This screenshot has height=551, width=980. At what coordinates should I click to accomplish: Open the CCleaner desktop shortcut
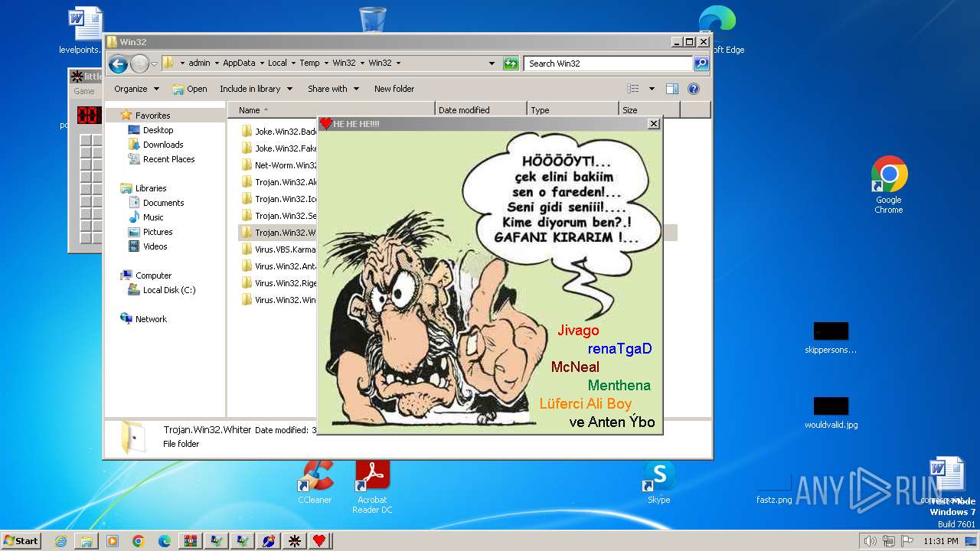315,482
